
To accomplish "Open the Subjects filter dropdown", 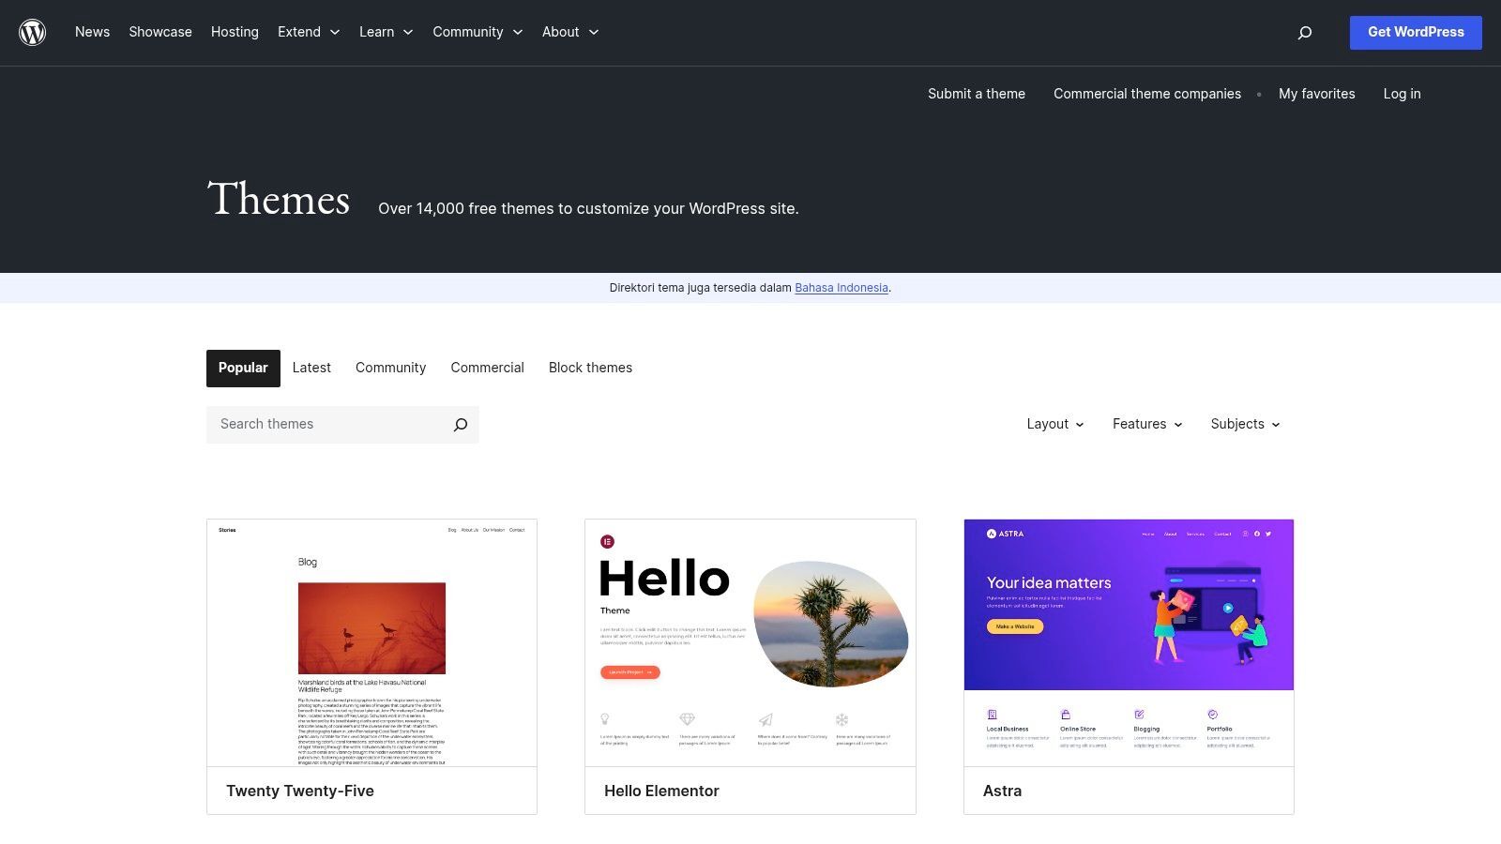I will point(1245,424).
